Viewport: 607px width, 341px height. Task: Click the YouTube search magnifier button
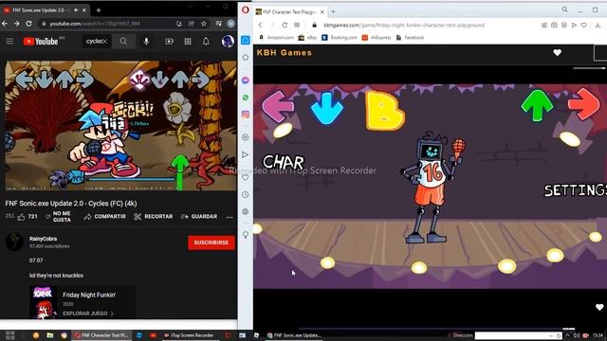123,42
